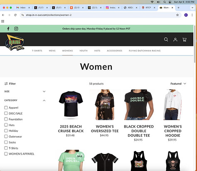Image resolution: width=197 pixels, height=171 pixels.
Task: Click the Filter sliders icon
Action: [x=6, y=83]
